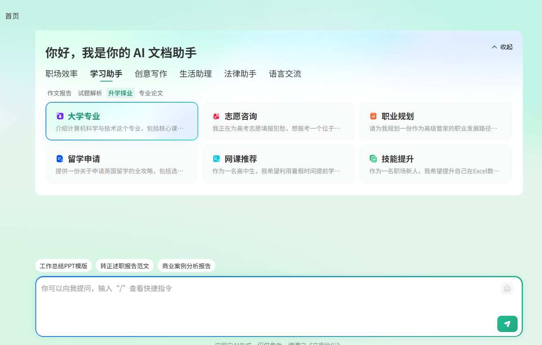The image size is (542, 345).
Task: Click the 职业规划 chart icon
Action: tap(373, 116)
